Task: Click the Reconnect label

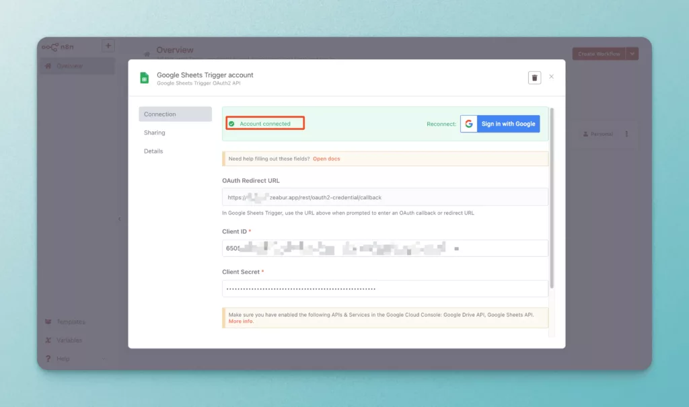Action: tap(441, 124)
